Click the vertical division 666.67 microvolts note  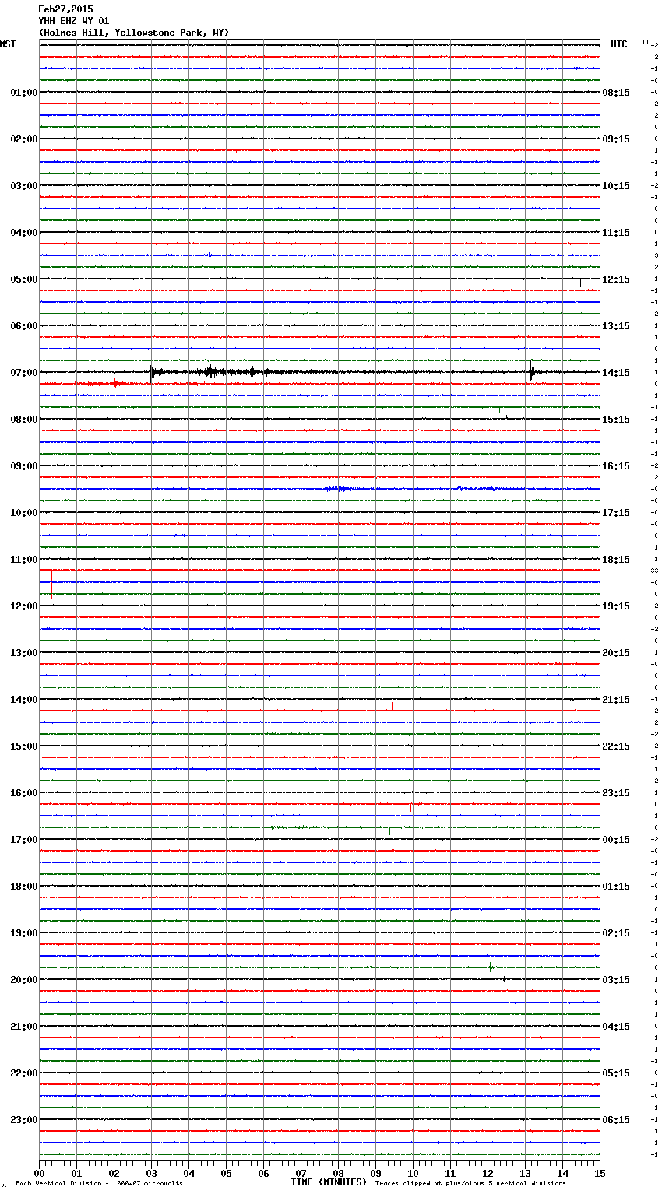click(x=99, y=1184)
